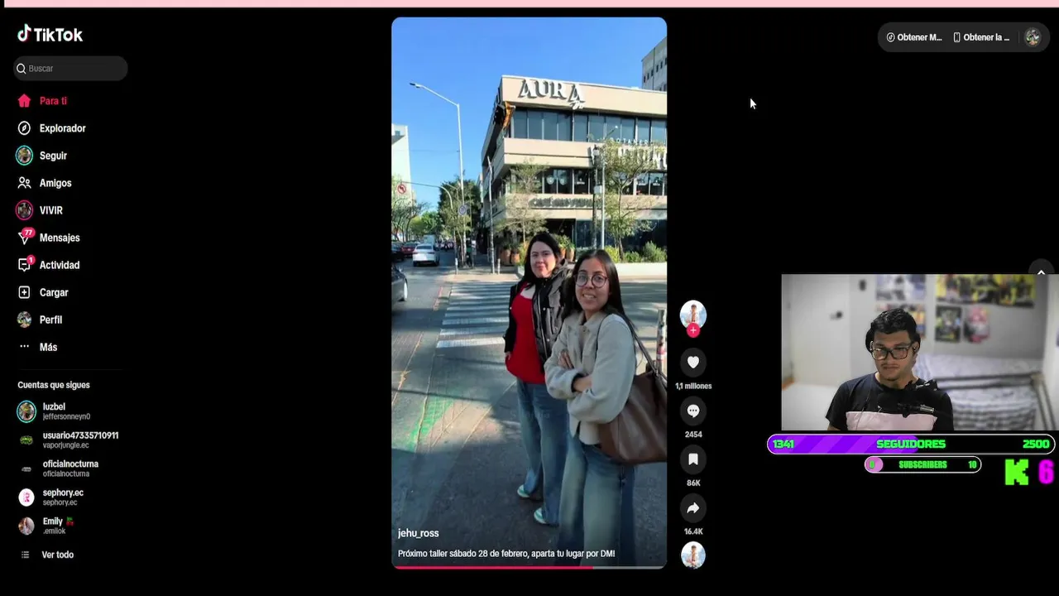Save video with bookmark icon
Screen dimensions: 1059x596
point(693,459)
